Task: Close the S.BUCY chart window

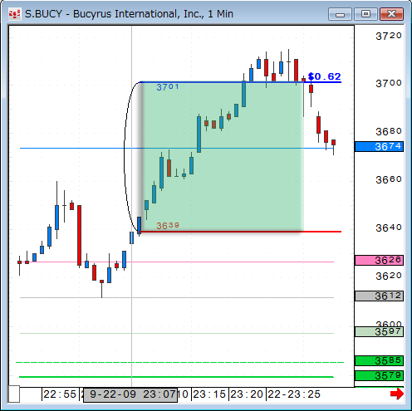Action: click(391, 14)
